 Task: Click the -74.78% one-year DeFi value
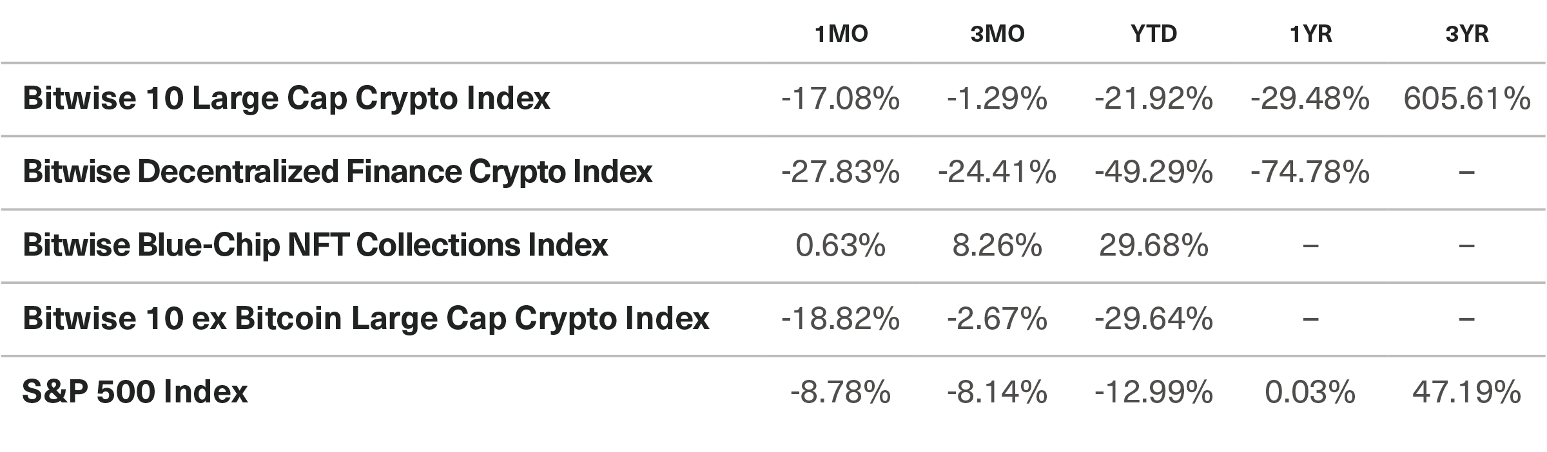tap(1310, 172)
